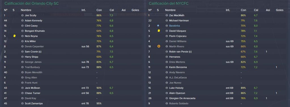This screenshot has height=107, width=290.
Task: Click Calificación del NYCFC heading
Action: pyautogui.click(x=169, y=3)
